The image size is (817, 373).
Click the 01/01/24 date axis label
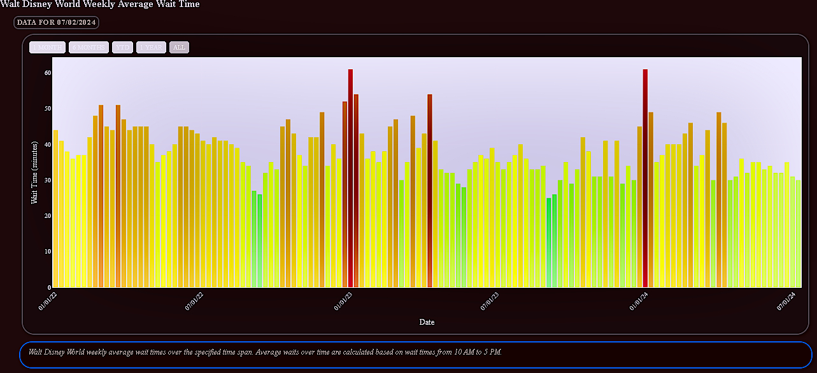(639, 301)
